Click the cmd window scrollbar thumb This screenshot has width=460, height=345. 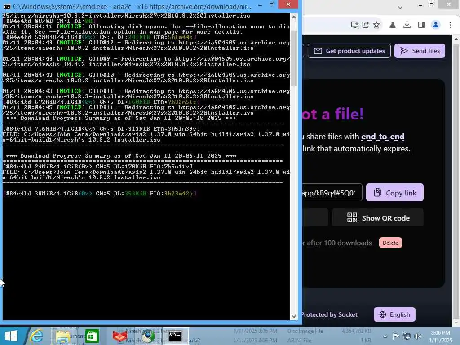294,58
